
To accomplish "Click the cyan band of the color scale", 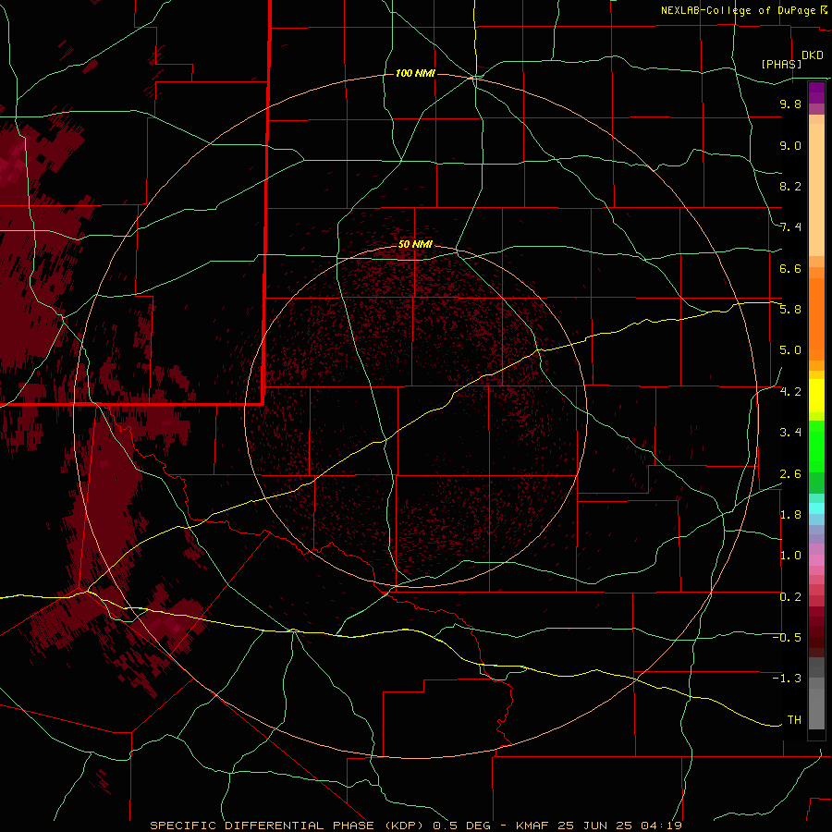I will 816,508.
